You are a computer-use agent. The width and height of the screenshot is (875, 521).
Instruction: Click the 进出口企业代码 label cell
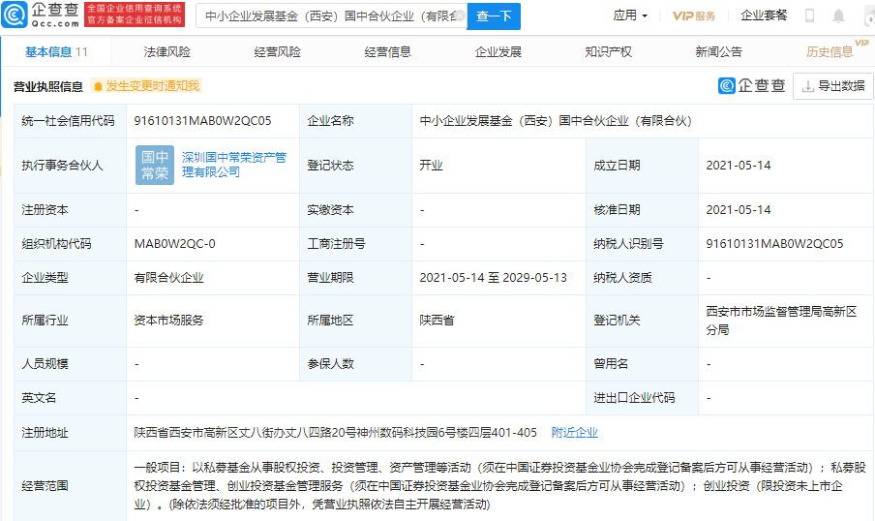pyautogui.click(x=642, y=398)
